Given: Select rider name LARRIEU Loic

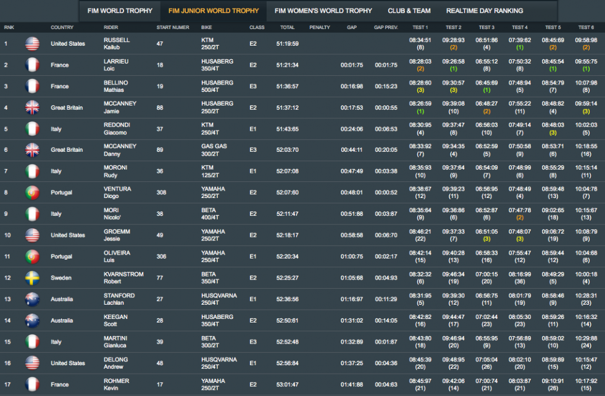Looking at the screenshot, I should (116, 65).
